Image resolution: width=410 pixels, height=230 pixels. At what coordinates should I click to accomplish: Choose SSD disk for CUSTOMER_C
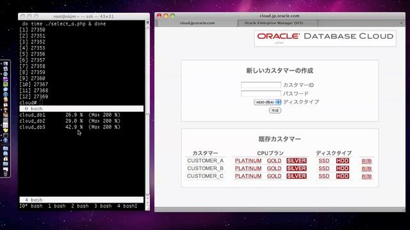click(324, 176)
